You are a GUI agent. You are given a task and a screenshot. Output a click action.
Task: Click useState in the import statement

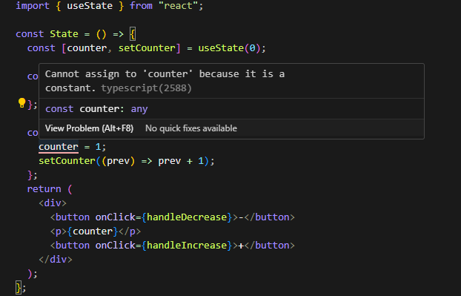[x=90, y=6]
